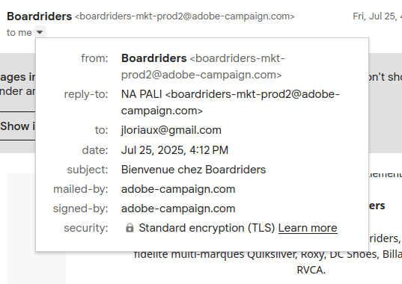The image size is (402, 284).
Task: Select the signed-by adobe-campaign.com value
Action: coord(178,209)
